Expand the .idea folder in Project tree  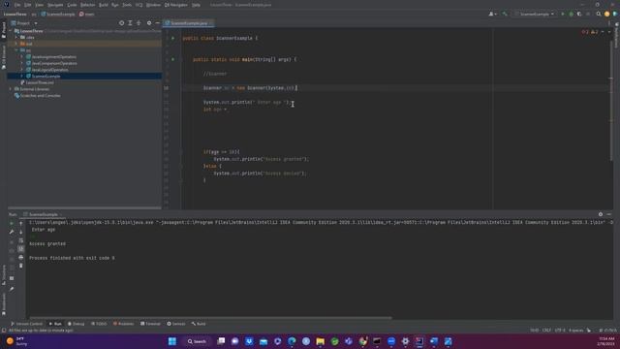(16, 37)
